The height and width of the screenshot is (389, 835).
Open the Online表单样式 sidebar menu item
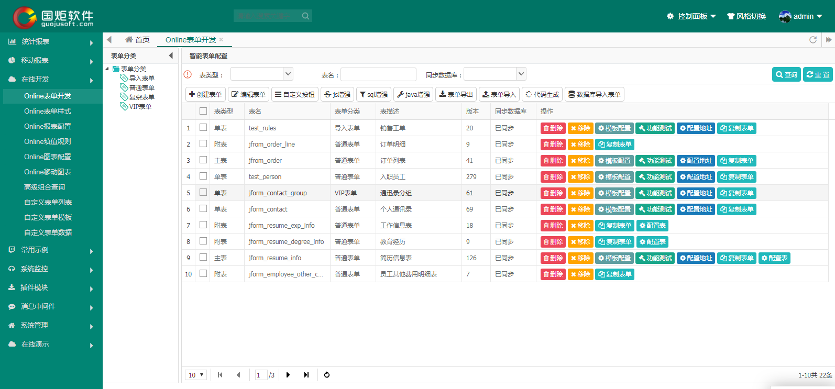coord(48,111)
